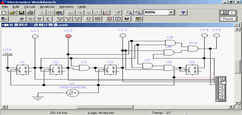Open the Edit menu
Image resolution: width=242 pixels, height=115 pixels.
tap(16, 7)
